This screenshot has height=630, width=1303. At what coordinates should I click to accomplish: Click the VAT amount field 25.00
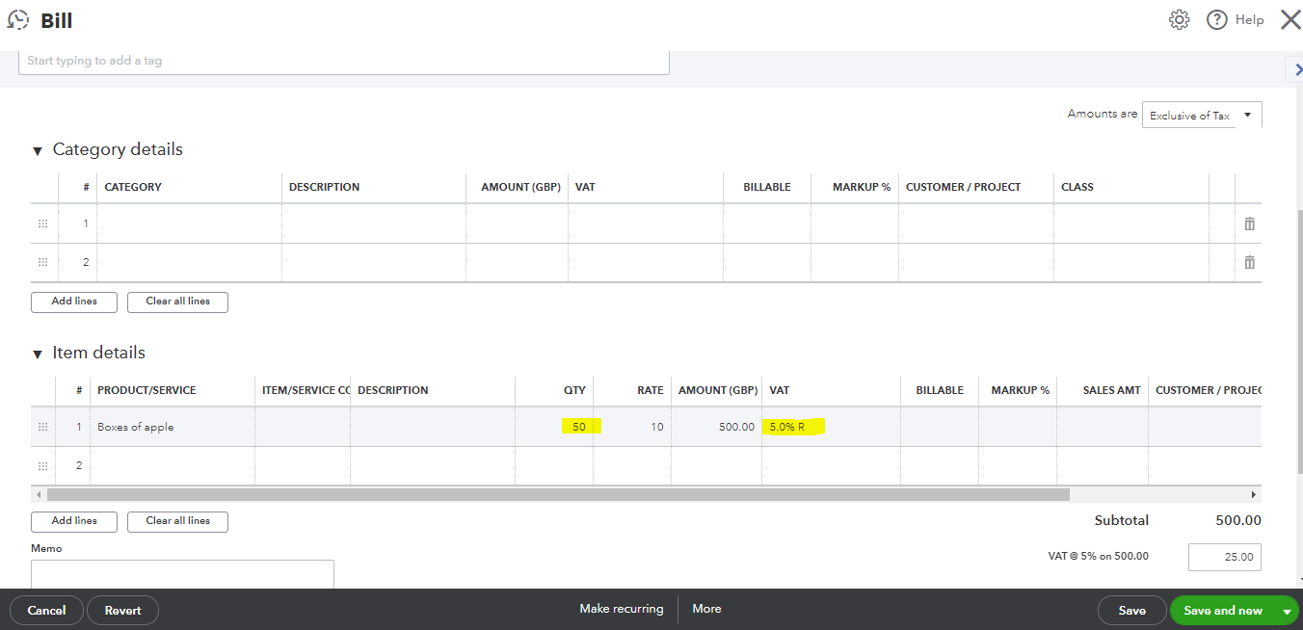point(1224,557)
